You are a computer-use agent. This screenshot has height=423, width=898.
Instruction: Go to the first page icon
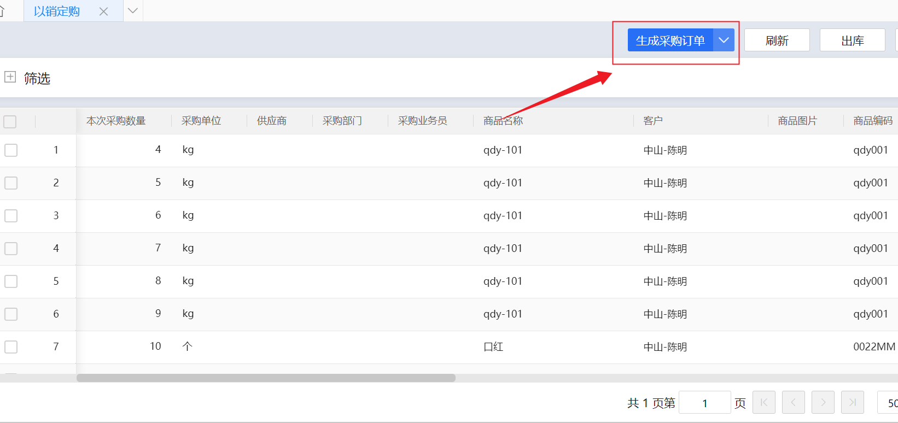click(764, 403)
